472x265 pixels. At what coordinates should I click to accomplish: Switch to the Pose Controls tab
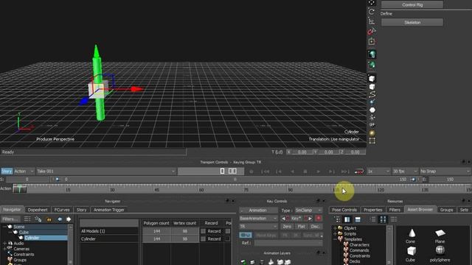[x=344, y=210]
